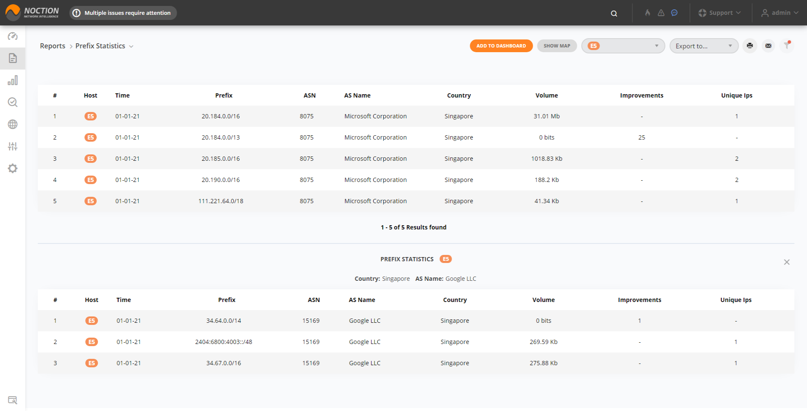The height and width of the screenshot is (411, 807).
Task: Open the admin user menu
Action: click(780, 13)
